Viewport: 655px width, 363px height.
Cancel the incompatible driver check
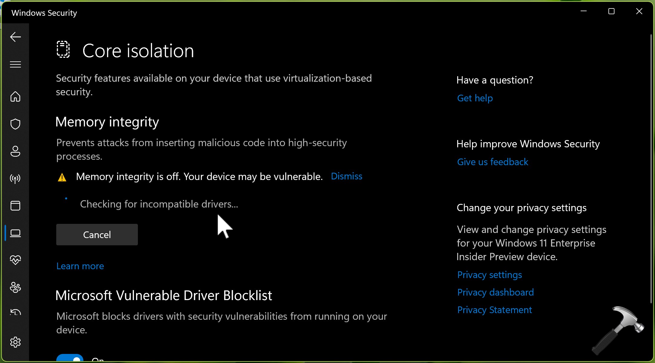point(97,234)
